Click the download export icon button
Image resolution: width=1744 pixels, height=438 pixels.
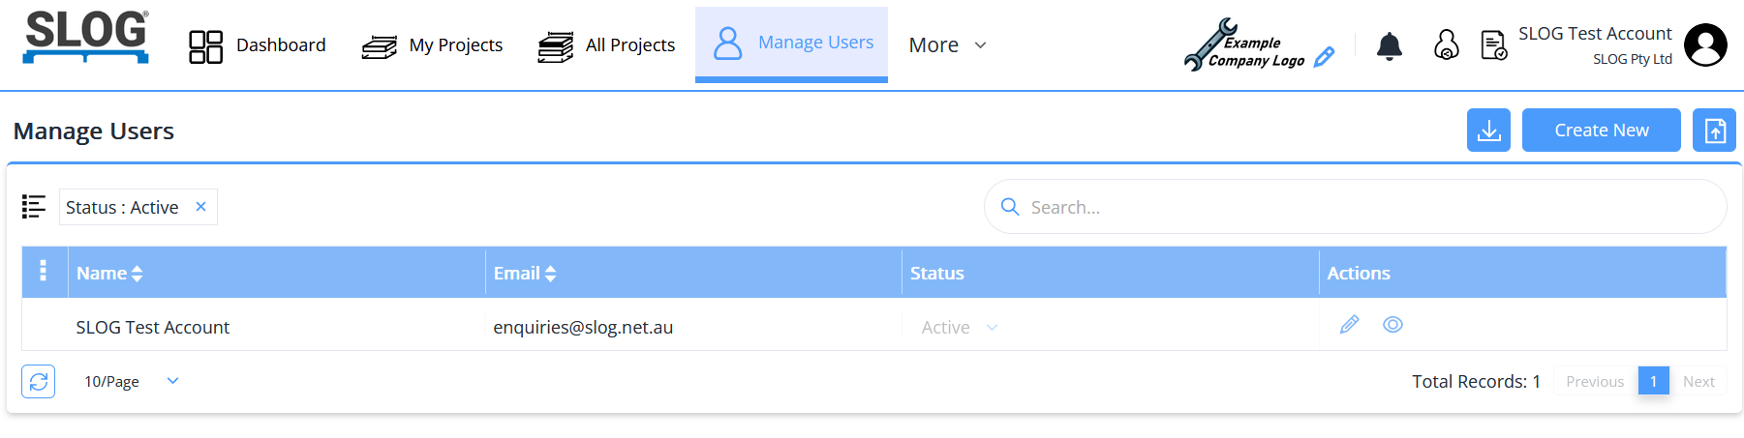point(1488,131)
